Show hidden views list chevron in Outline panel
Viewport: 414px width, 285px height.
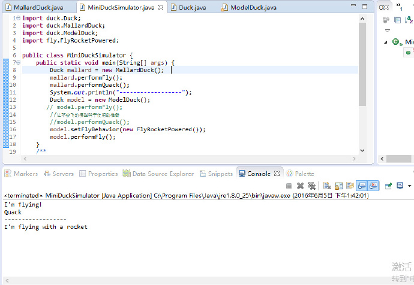399,7
